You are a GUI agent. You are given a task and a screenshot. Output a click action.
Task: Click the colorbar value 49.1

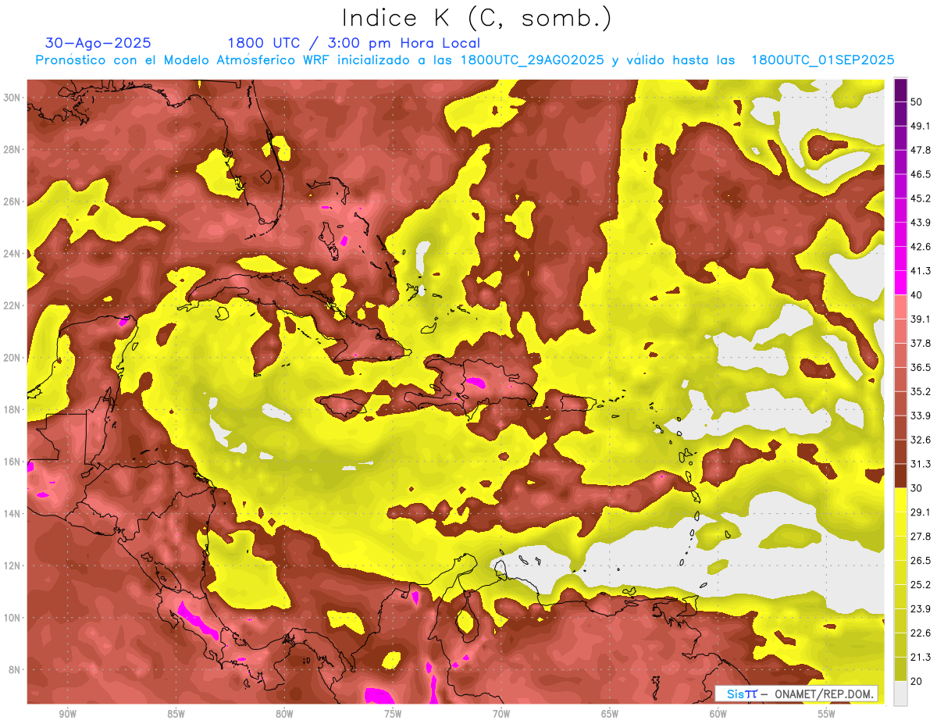point(921,126)
